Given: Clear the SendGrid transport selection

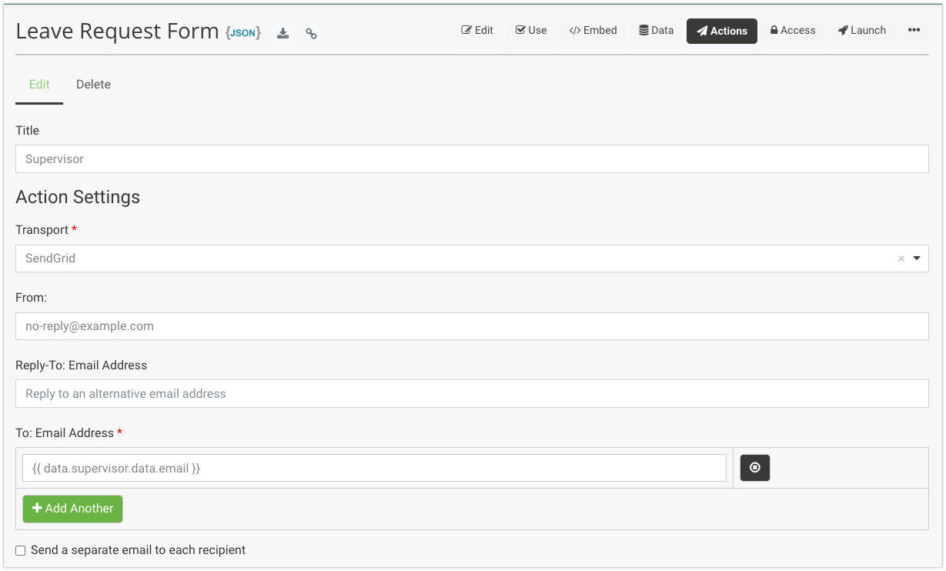Looking at the screenshot, I should (901, 259).
